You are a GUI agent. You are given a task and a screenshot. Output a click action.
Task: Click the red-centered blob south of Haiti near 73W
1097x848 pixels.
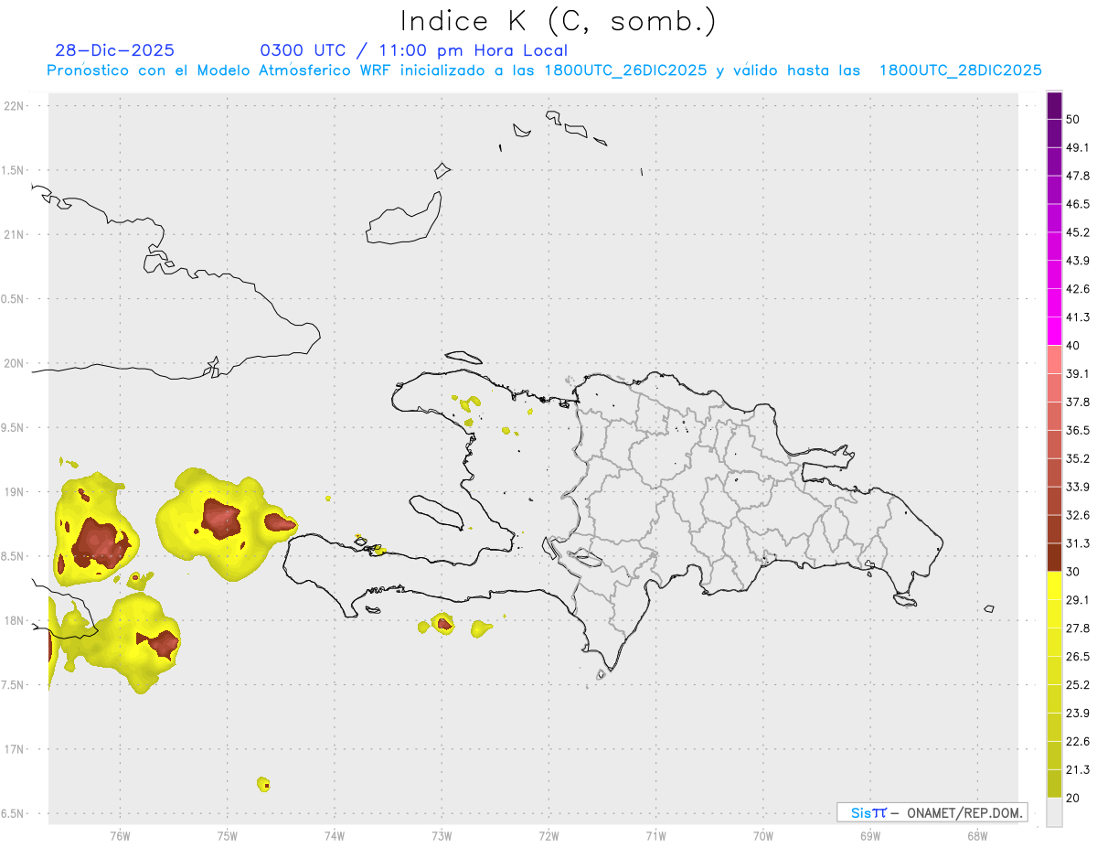(x=442, y=625)
